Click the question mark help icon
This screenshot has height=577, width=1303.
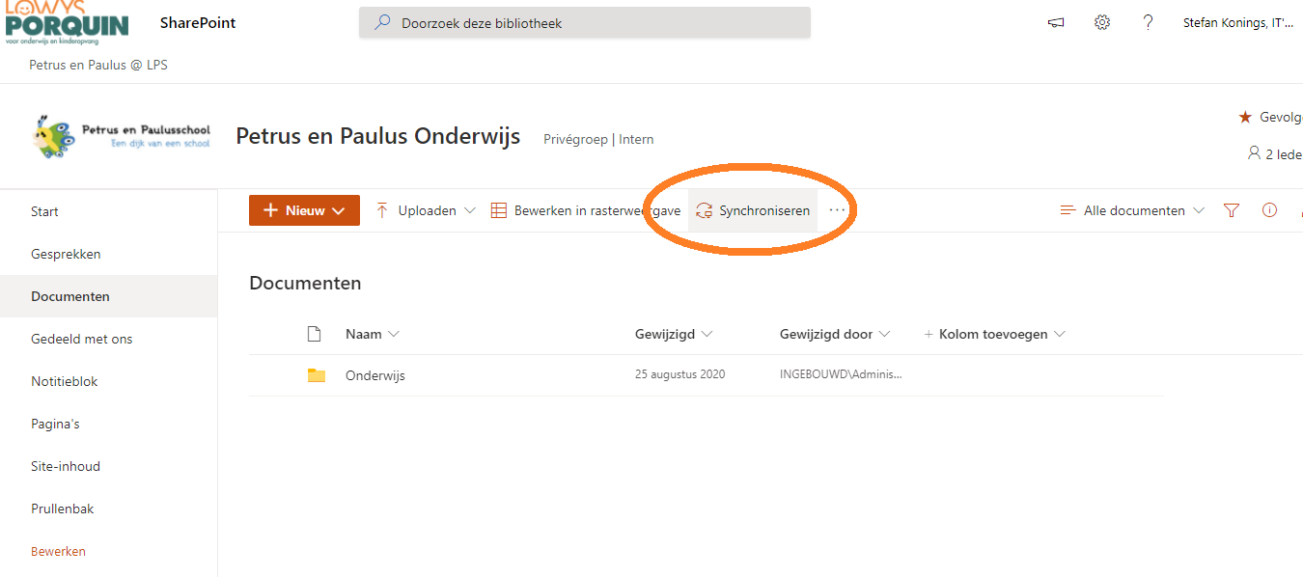(x=1148, y=22)
